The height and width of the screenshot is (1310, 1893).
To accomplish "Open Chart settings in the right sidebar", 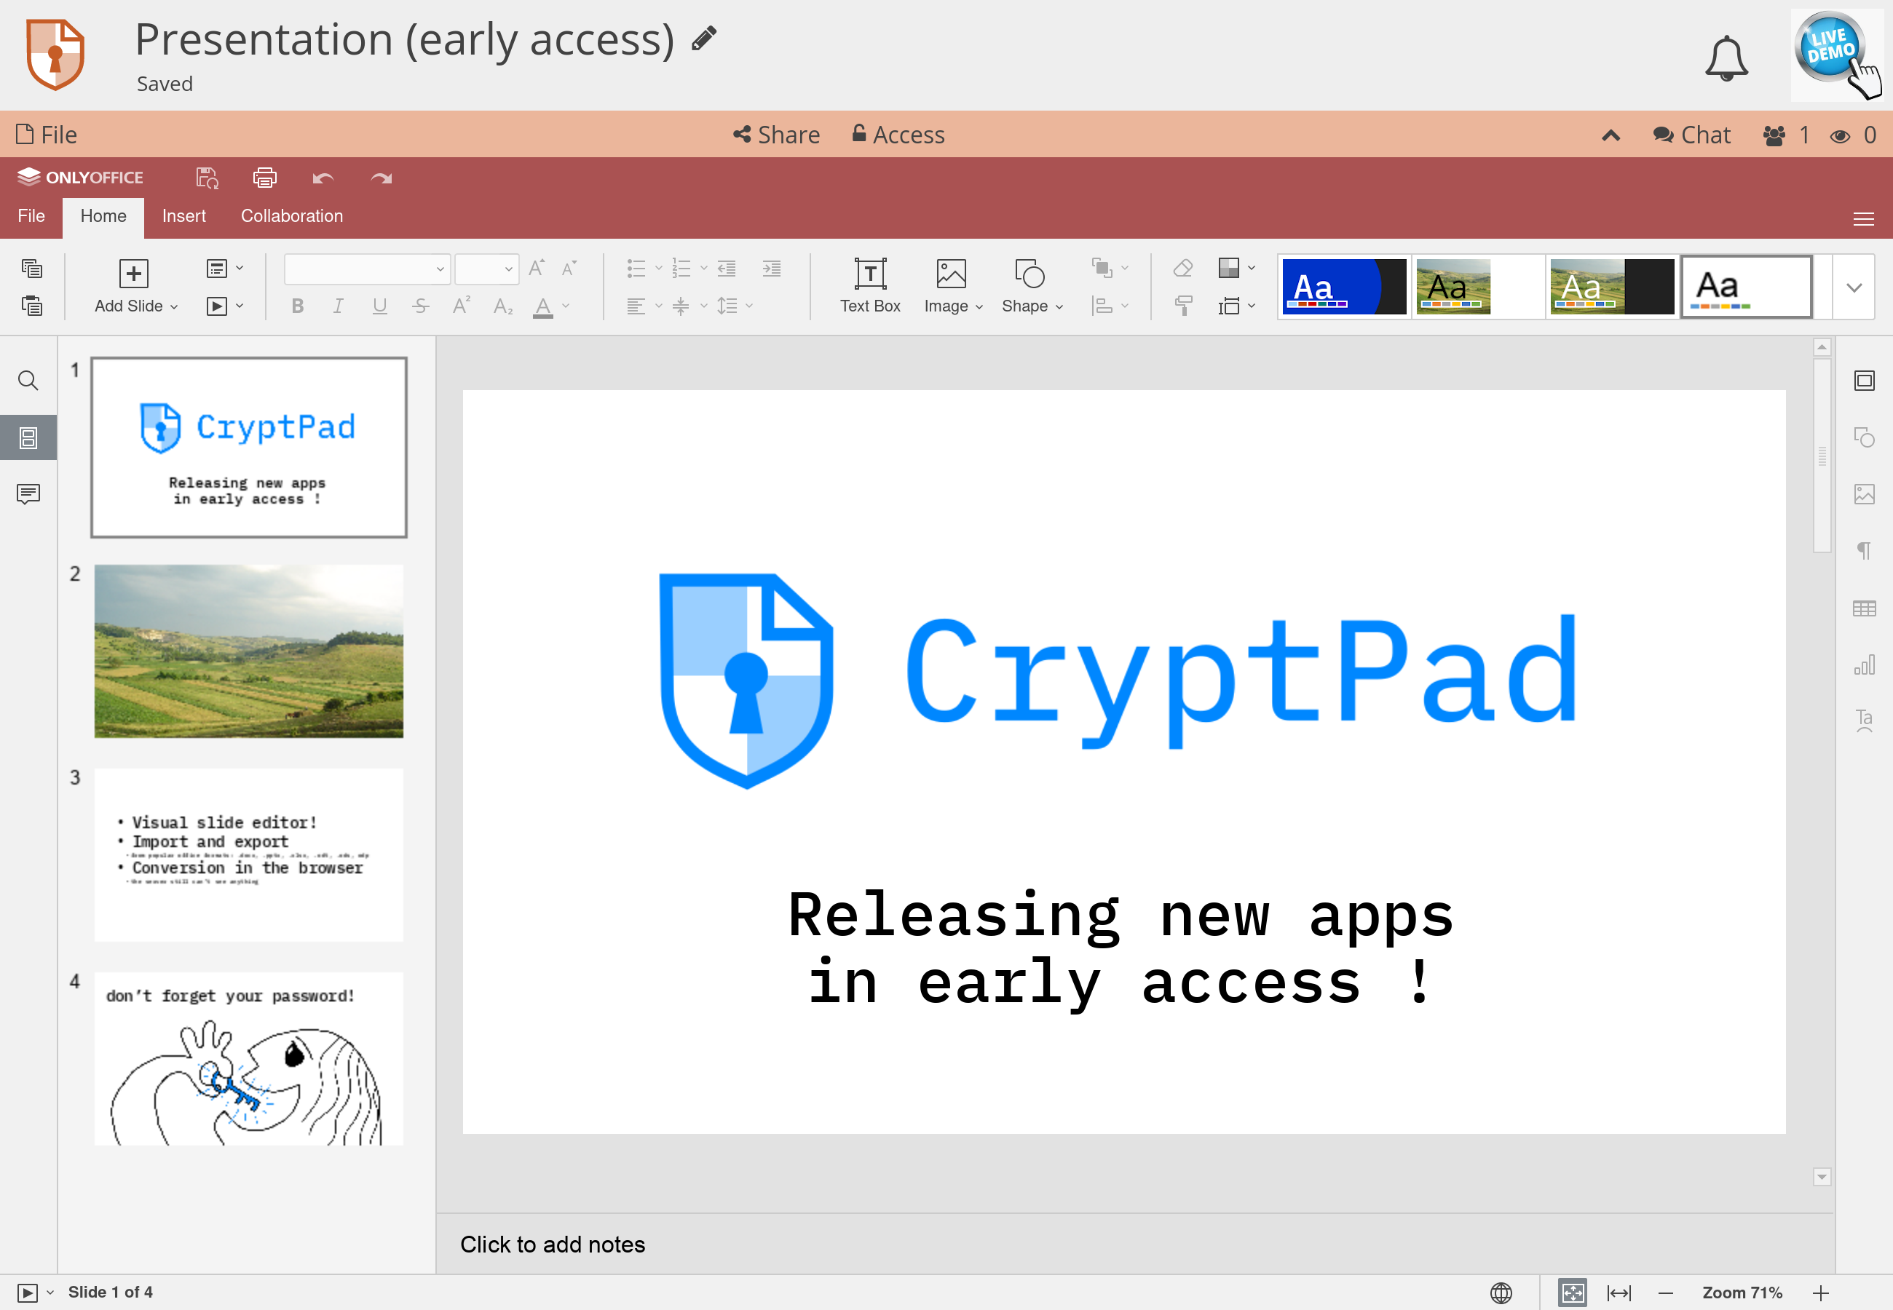I will (x=1863, y=664).
